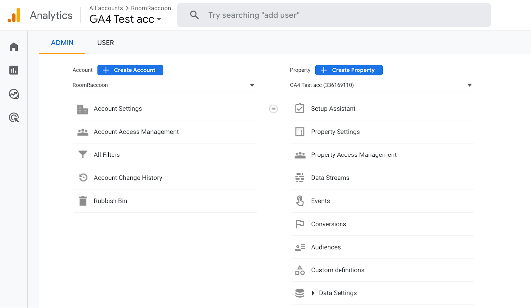The image size is (531, 308).
Task: Click the search magnifier icon
Action: (x=194, y=15)
